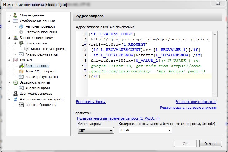The image size is (228, 152).
Task: Collapse the XML API tree branch
Action: (10, 60)
